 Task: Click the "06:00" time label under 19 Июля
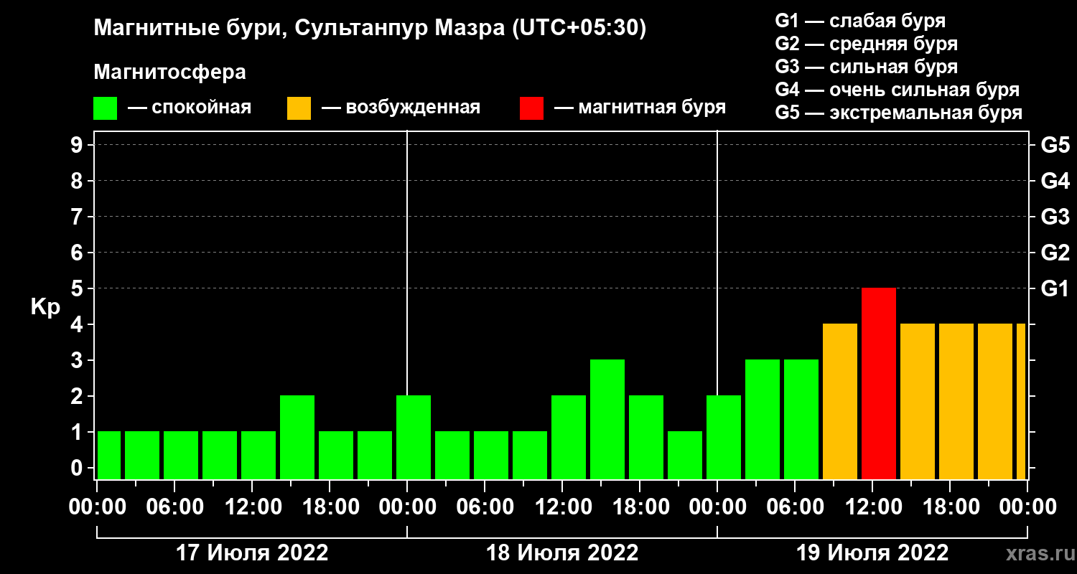coord(794,507)
